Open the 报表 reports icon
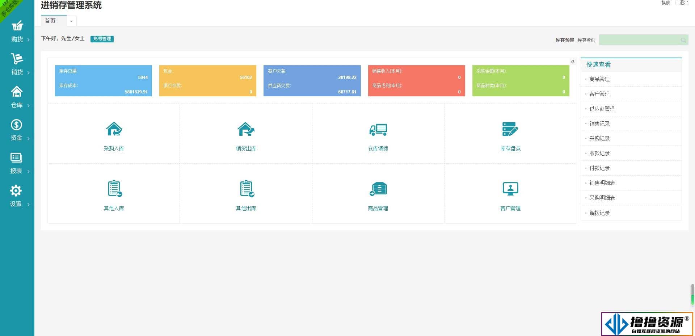The height and width of the screenshot is (336, 695). point(16,157)
